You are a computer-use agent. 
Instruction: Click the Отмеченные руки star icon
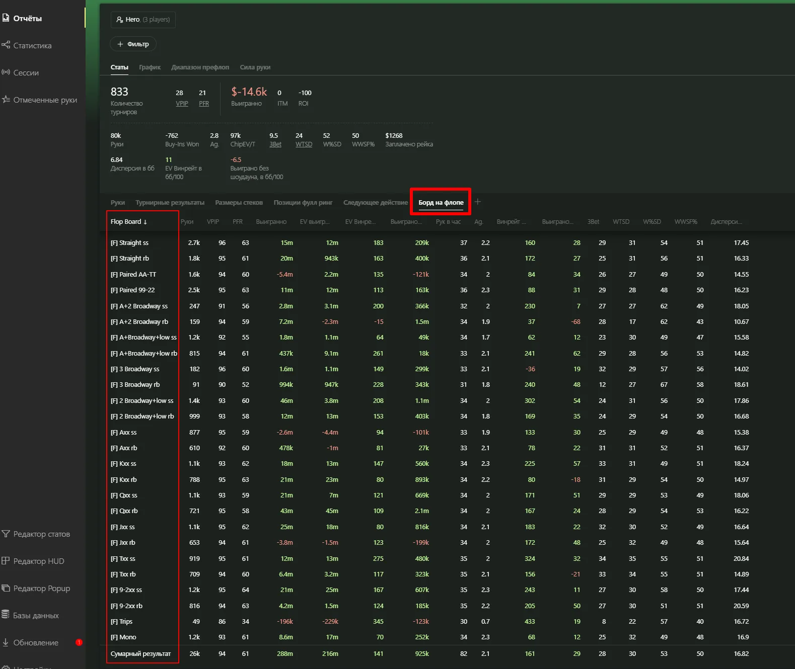[x=6, y=100]
